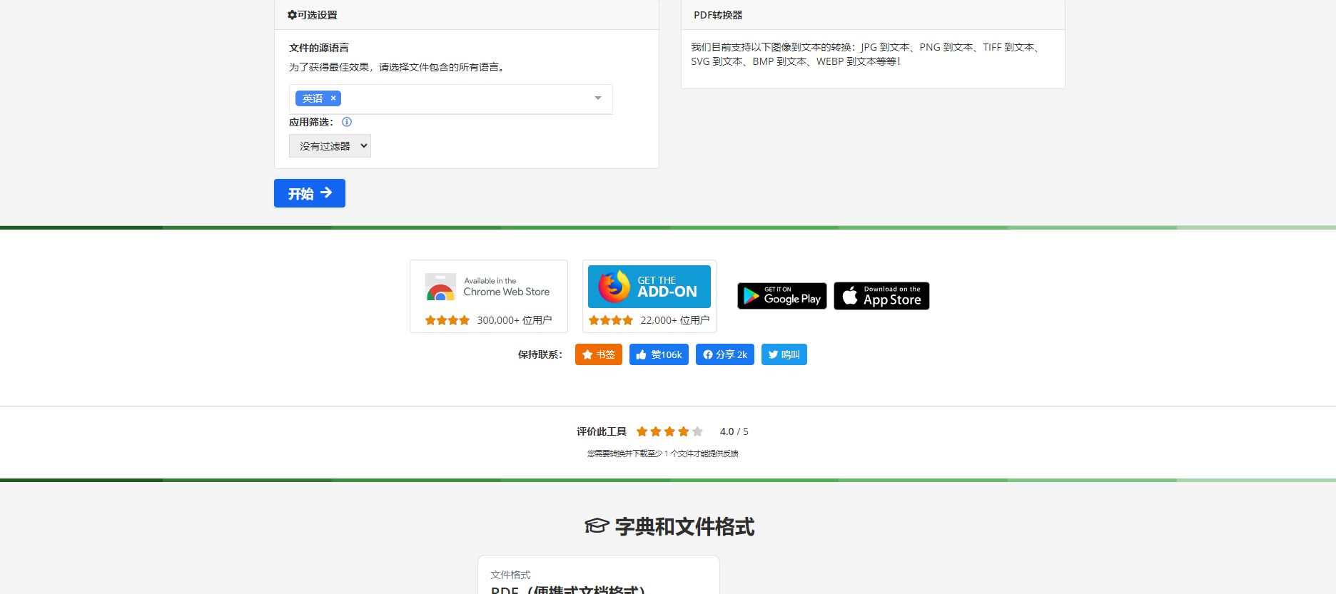Click the graduation cap icon beside 字典和文件格式
The image size is (1336, 594).
coord(597,526)
